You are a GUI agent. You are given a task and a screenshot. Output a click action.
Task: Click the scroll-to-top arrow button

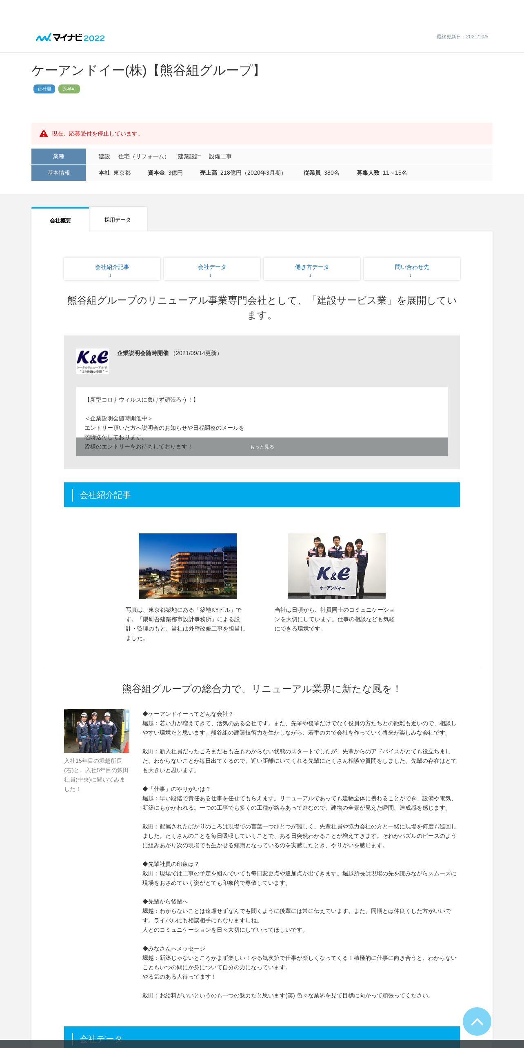point(477,1021)
